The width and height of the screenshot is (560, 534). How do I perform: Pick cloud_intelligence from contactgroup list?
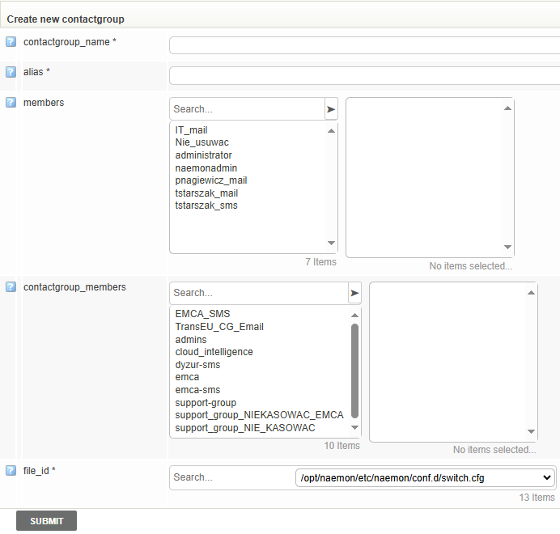click(214, 352)
